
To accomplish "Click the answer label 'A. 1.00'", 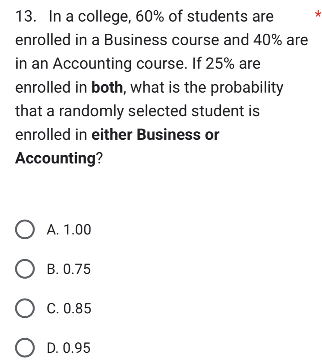I will pyautogui.click(x=70, y=230).
